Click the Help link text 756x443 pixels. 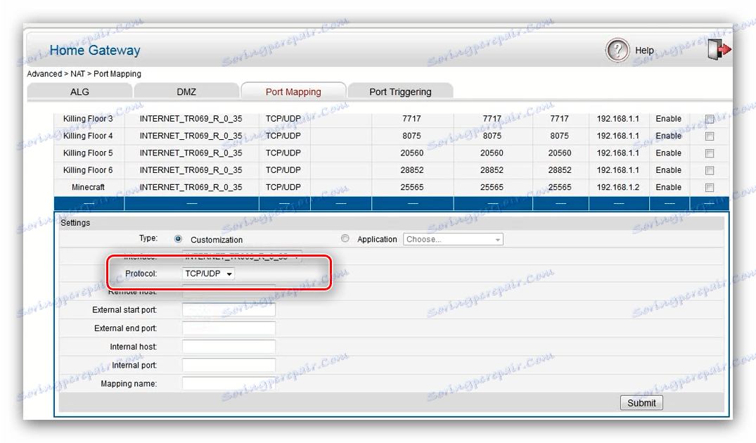644,50
